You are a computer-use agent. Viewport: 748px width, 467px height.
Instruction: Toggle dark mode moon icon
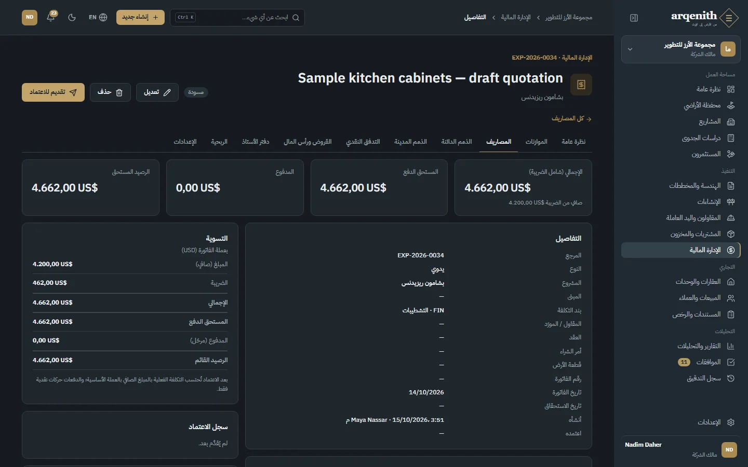pyautogui.click(x=72, y=17)
